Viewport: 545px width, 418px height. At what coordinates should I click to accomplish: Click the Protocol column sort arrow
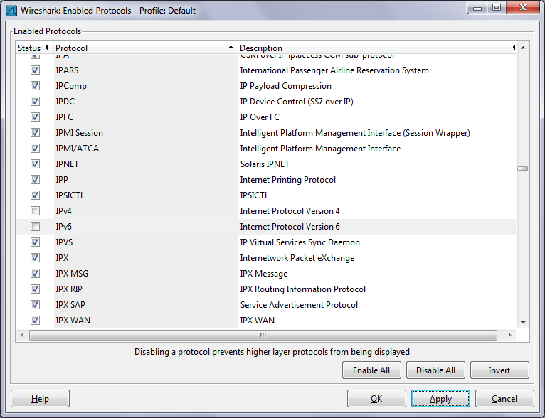[231, 48]
